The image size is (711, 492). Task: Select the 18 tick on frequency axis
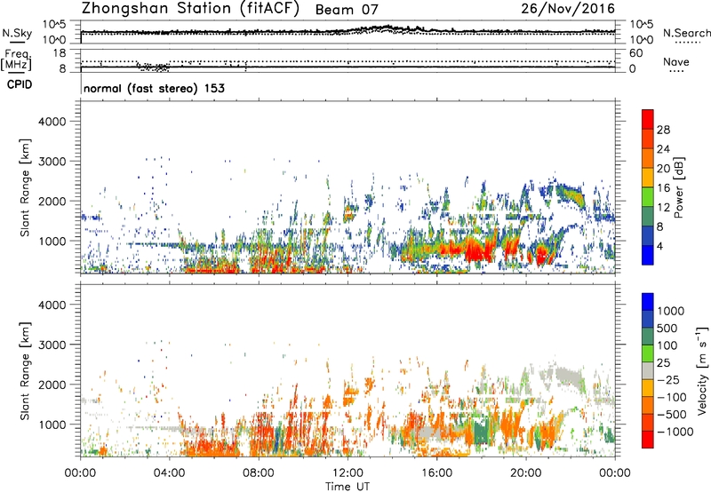tap(60, 53)
